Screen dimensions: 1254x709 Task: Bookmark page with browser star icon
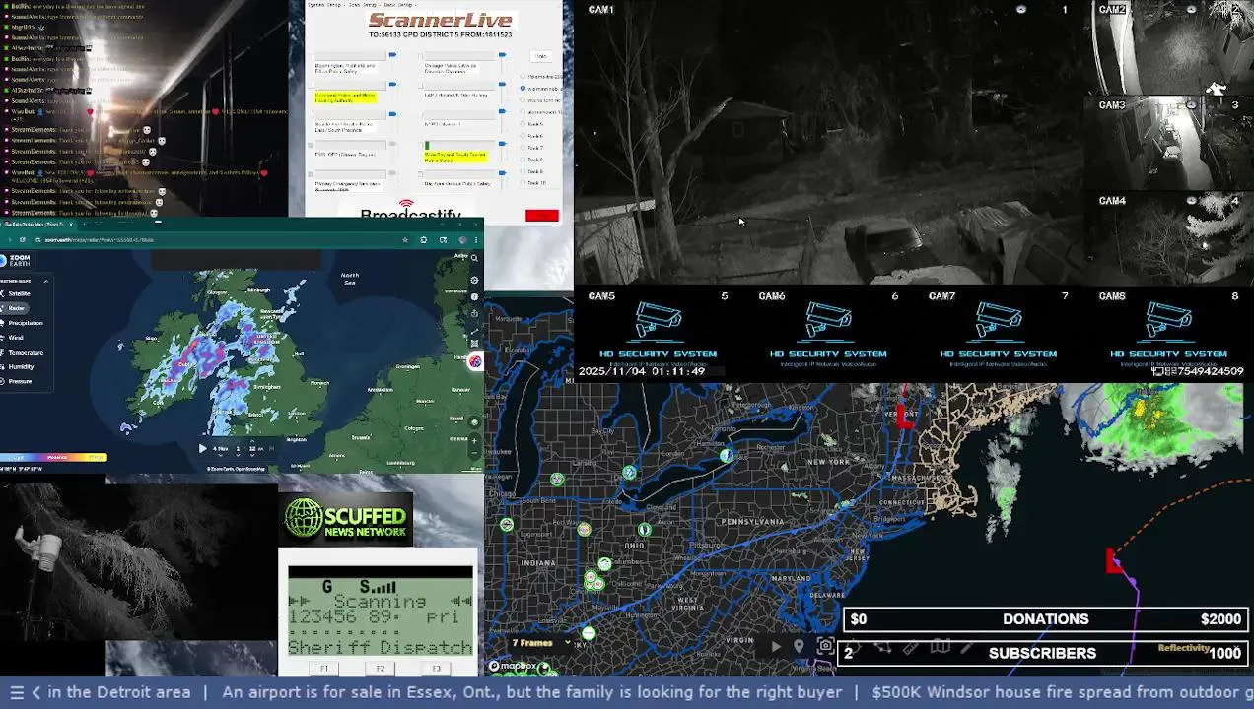(x=404, y=239)
